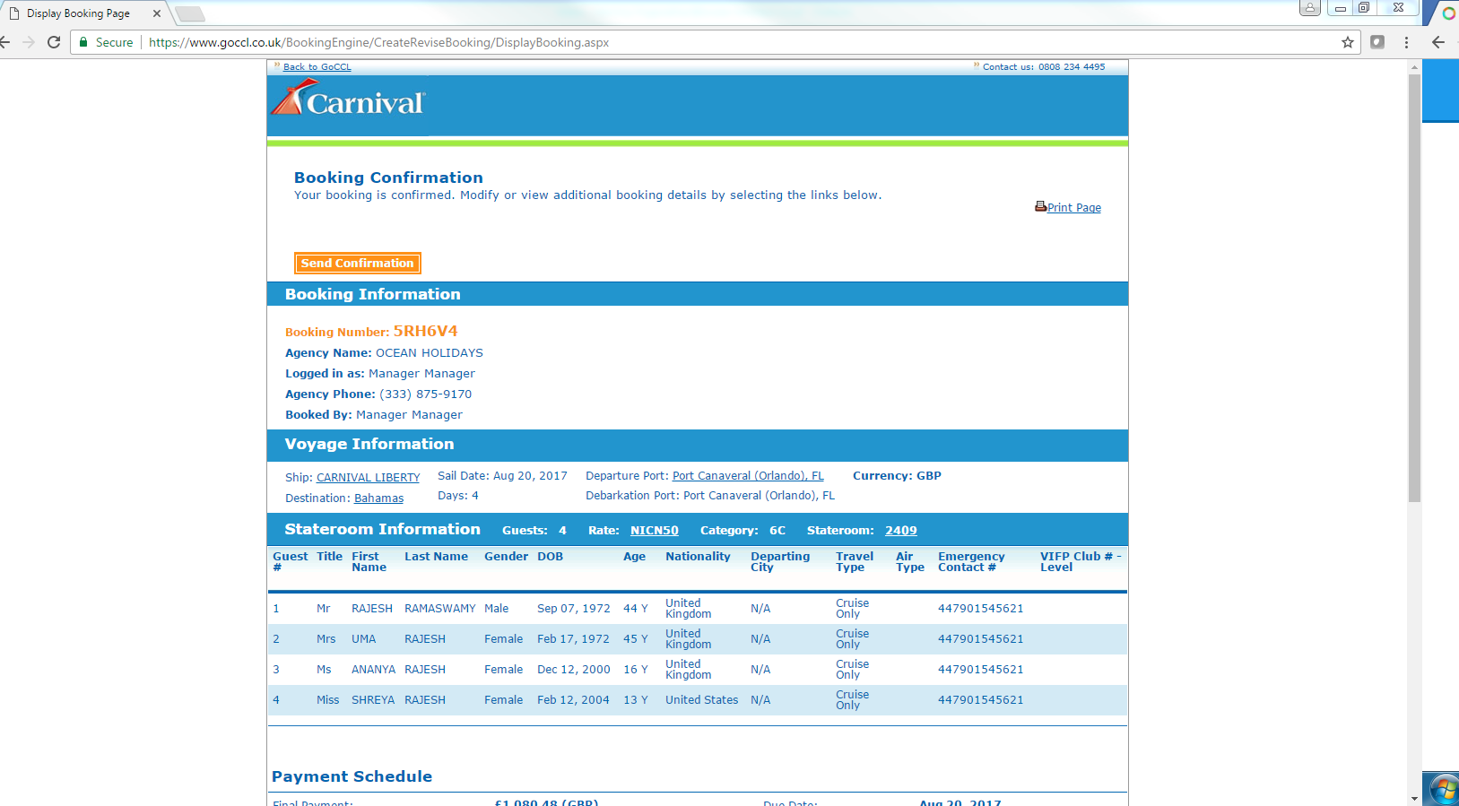Click the Currency: GBP text
The width and height of the screenshot is (1459, 806).
(x=897, y=476)
